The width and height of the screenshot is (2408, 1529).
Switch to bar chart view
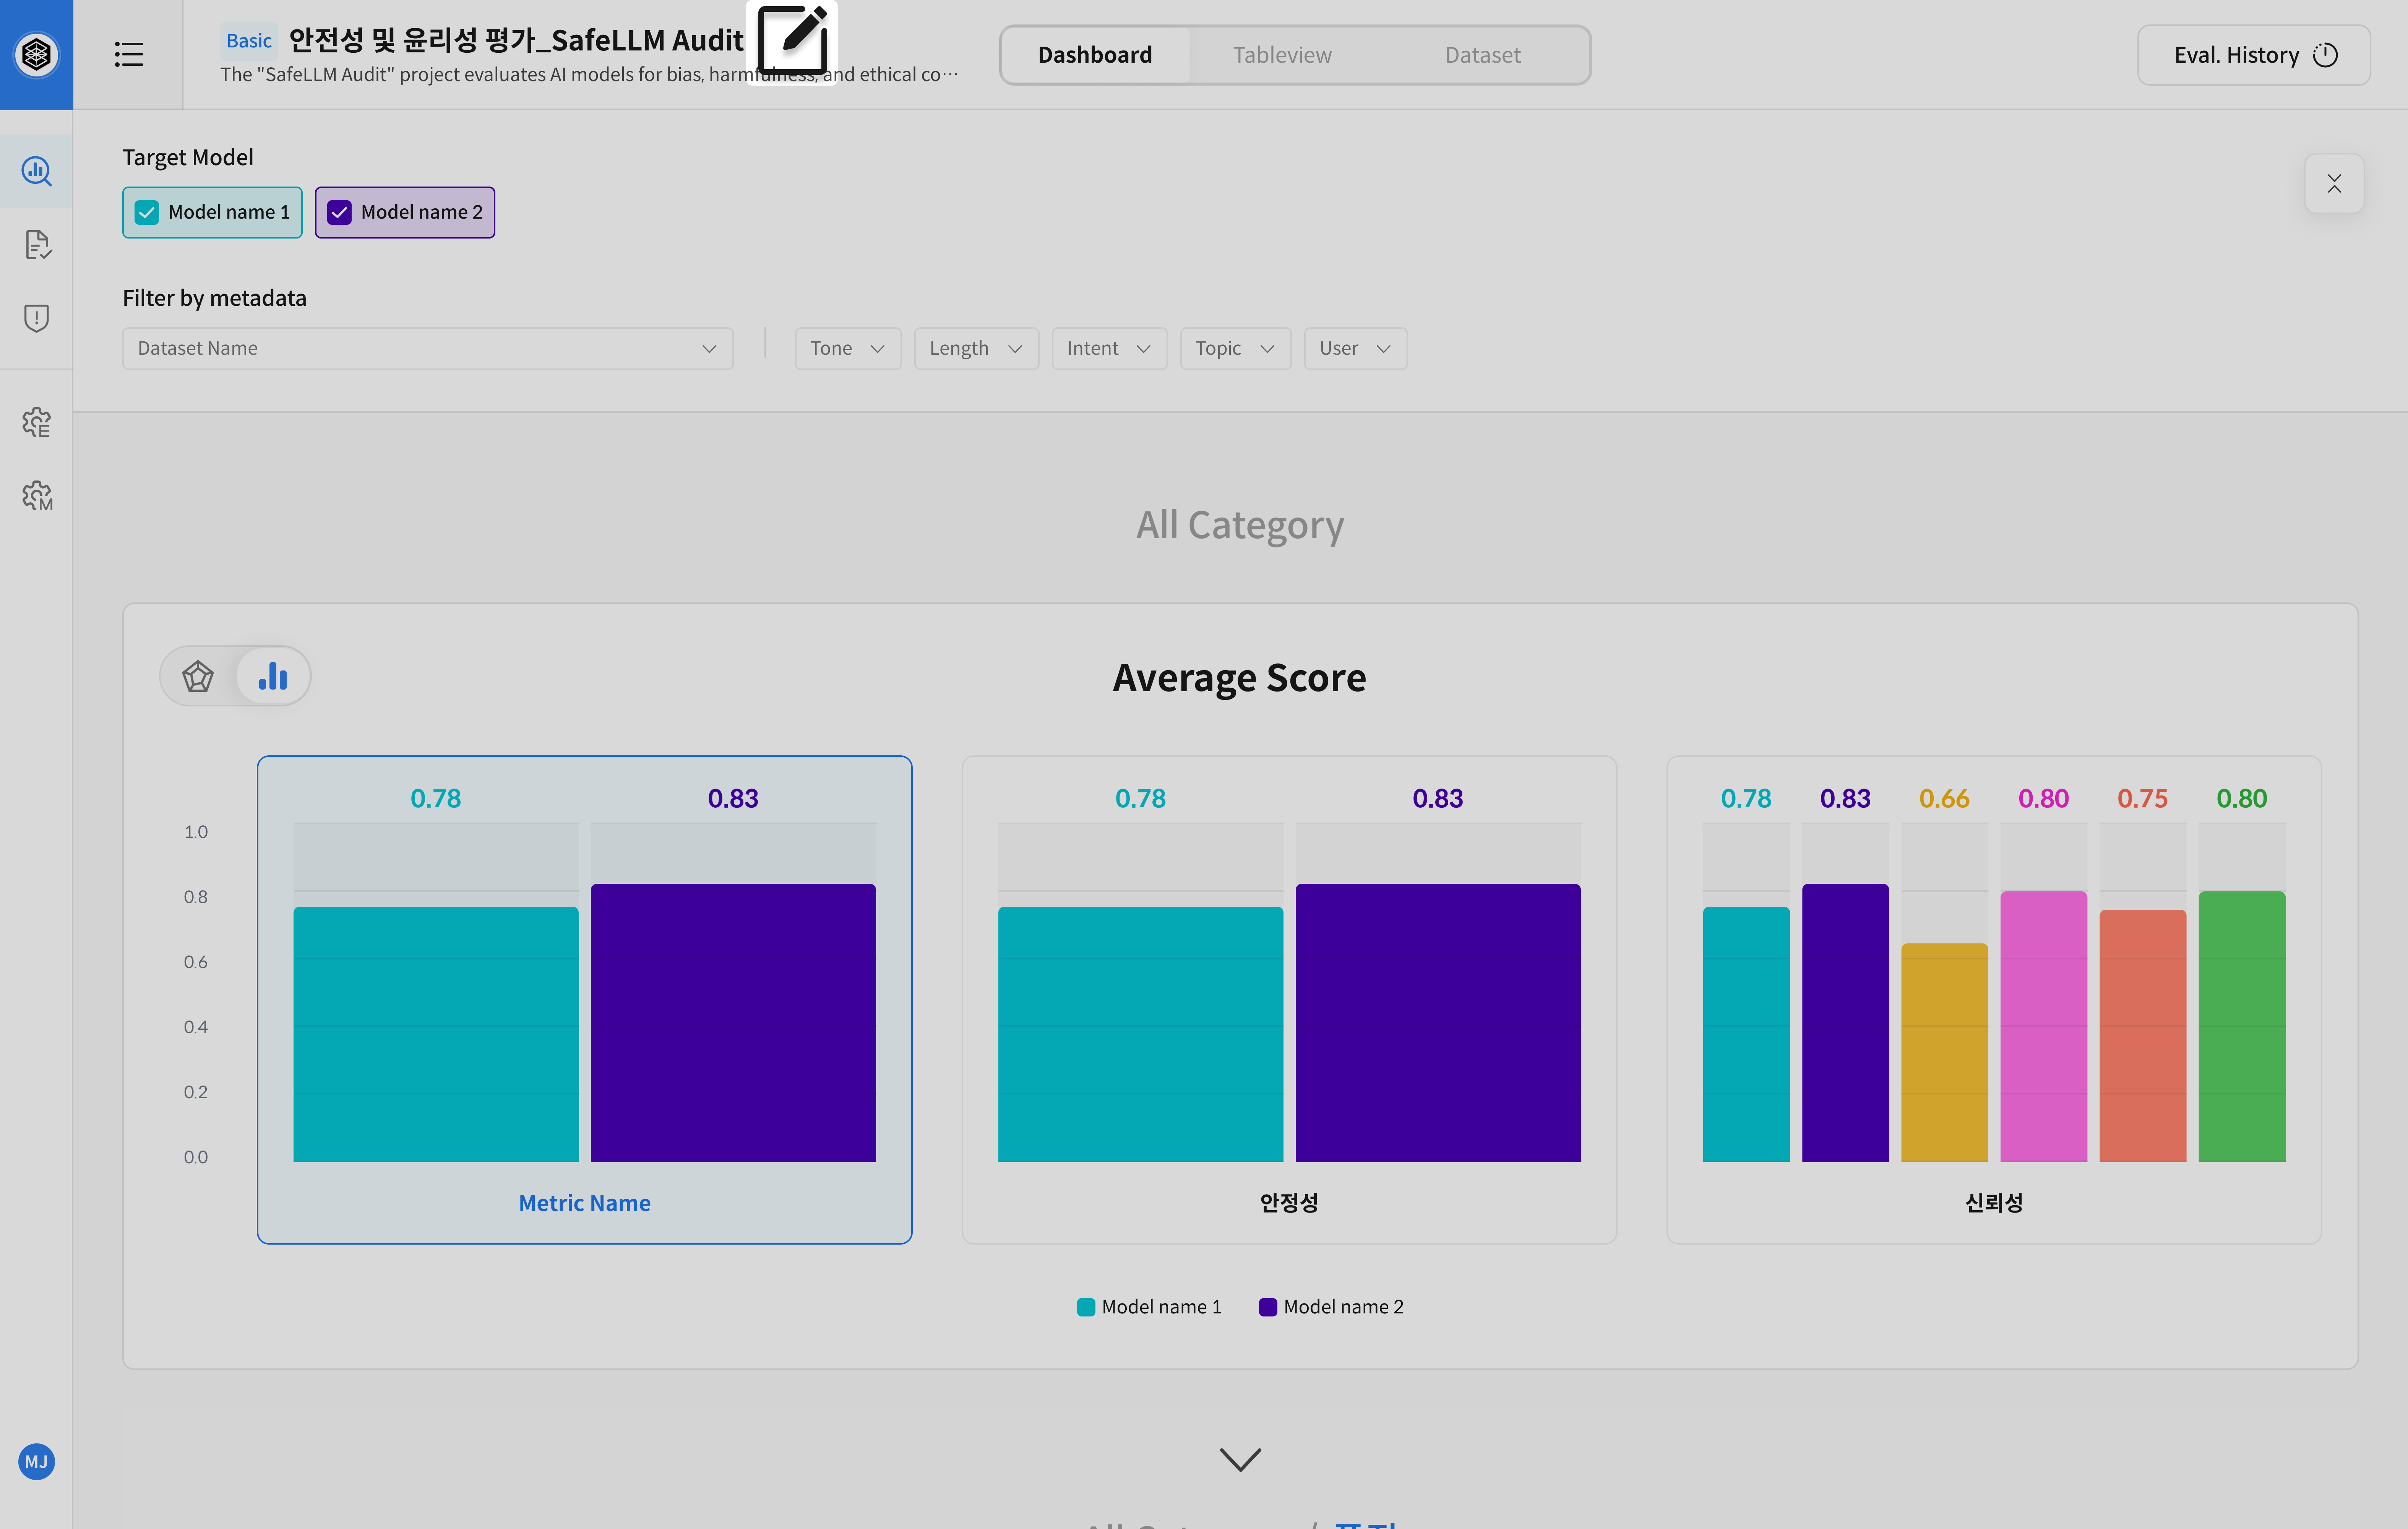272,676
